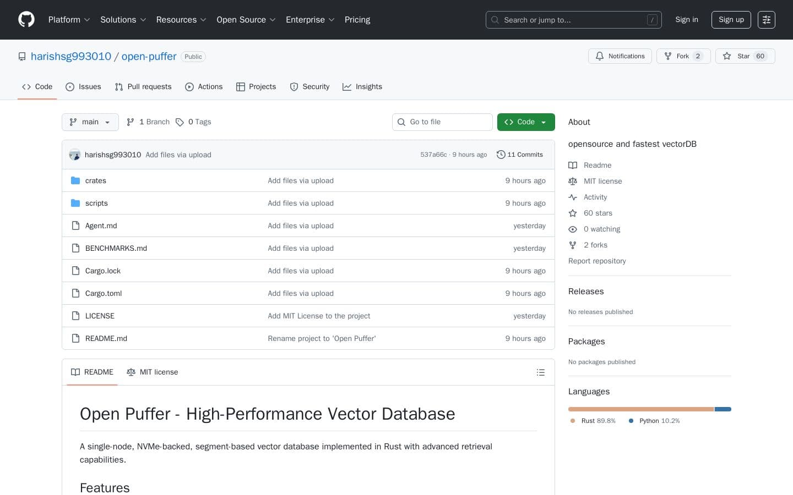
Task: Click the Activity pulse icon in About section
Action: 573,197
